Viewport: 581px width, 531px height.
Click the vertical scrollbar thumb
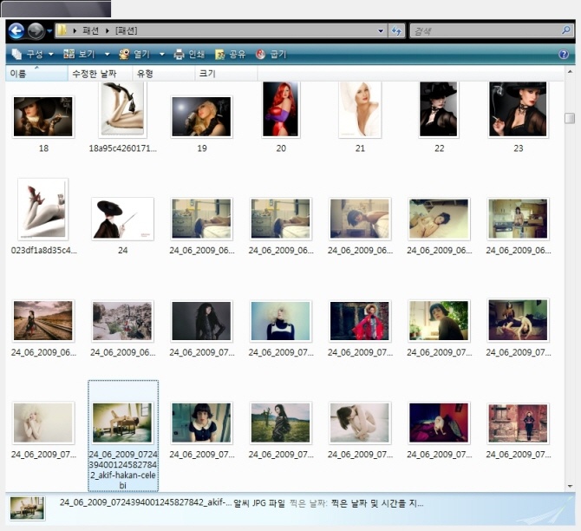click(x=570, y=119)
